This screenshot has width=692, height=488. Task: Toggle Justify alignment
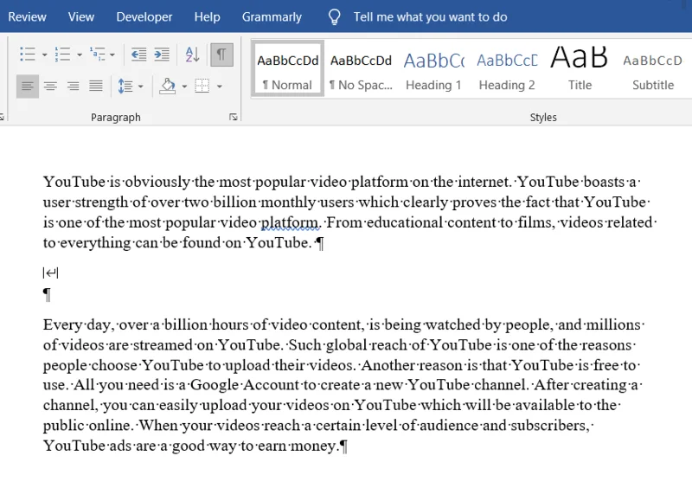click(x=96, y=86)
